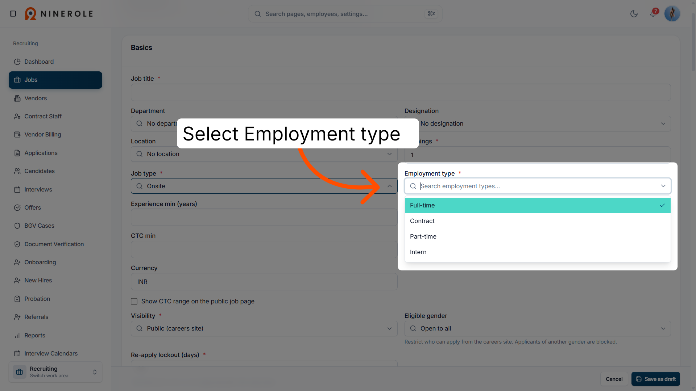
Task: Click the search magnifier in top bar
Action: tap(258, 14)
